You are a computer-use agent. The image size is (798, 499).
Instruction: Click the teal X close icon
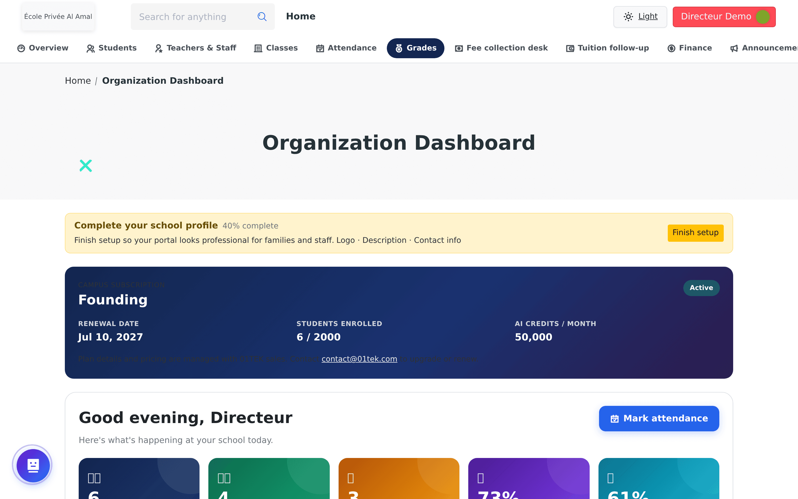pos(86,166)
